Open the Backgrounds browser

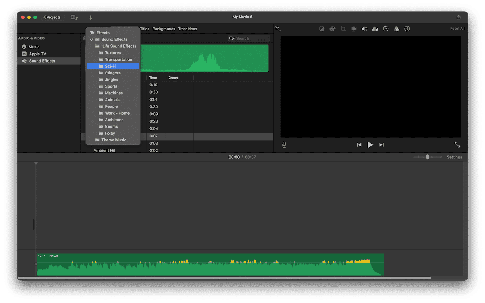(x=164, y=29)
